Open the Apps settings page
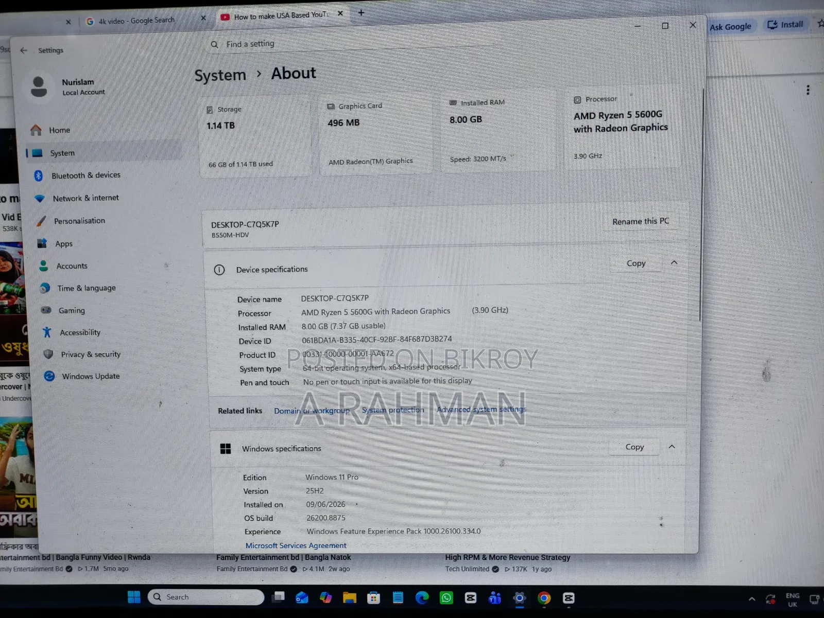This screenshot has width=824, height=618. click(x=64, y=244)
